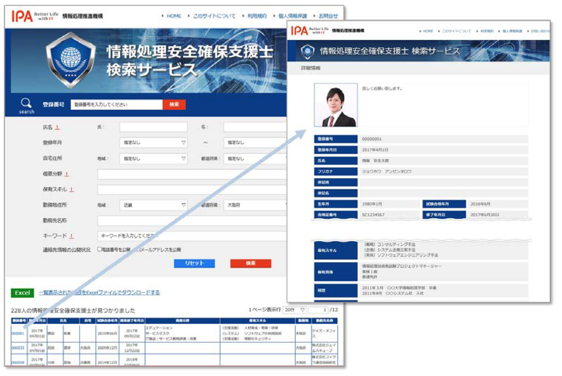Click the magnifier search icon beside 登録番号
This screenshot has width=562, height=376.
coord(26,103)
